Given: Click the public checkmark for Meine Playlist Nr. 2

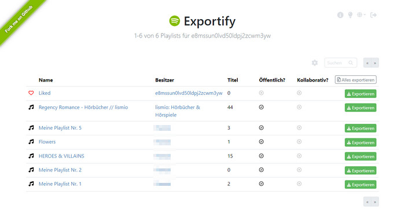Looking at the screenshot, I should coord(261,170).
